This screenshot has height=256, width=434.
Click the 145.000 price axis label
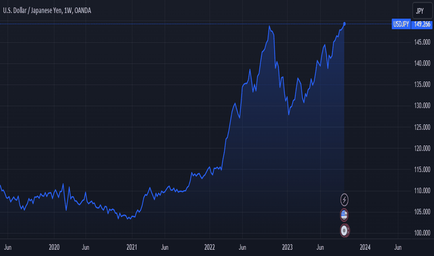pyautogui.click(x=422, y=42)
